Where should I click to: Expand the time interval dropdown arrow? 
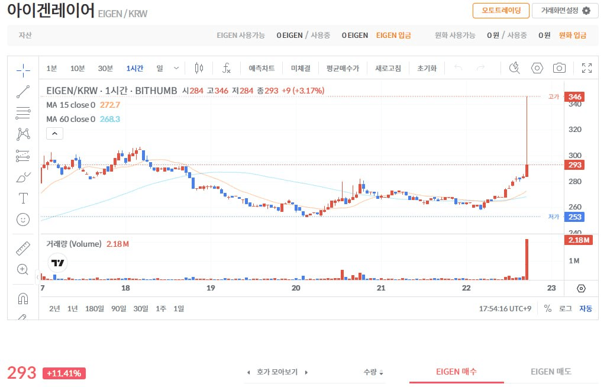pos(176,68)
